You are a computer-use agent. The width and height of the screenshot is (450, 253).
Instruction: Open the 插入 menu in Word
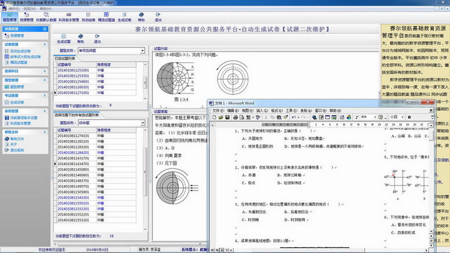tap(262, 111)
